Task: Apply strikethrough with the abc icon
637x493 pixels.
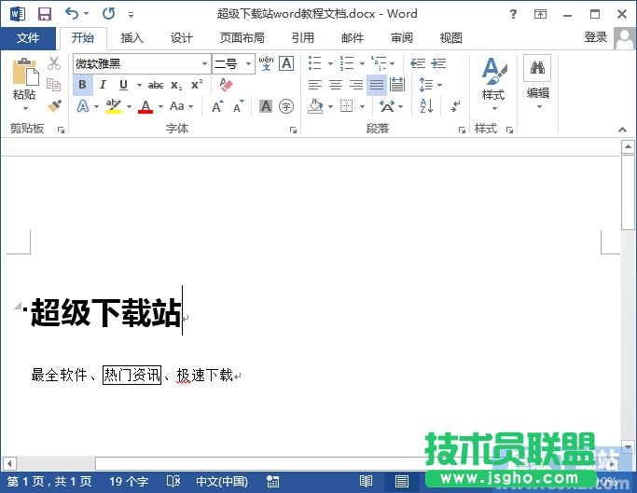Action: click(x=156, y=85)
